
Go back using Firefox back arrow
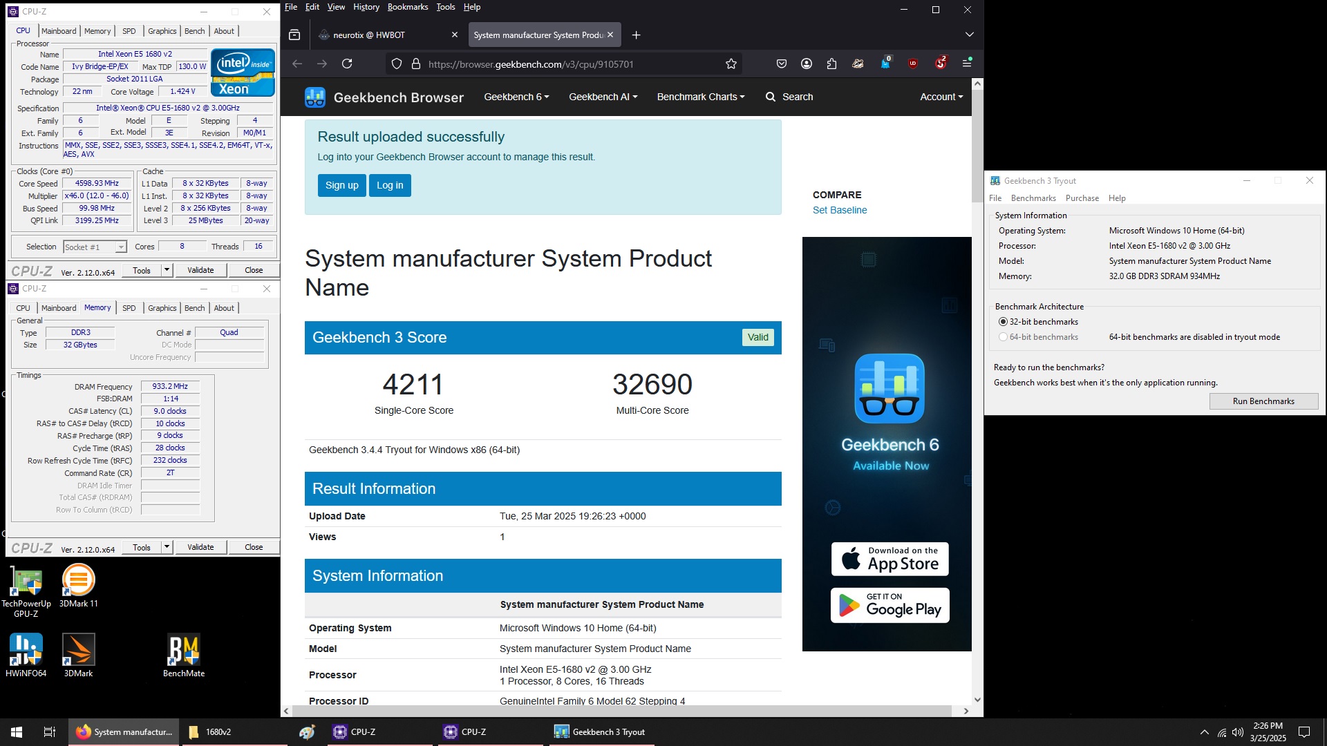coord(297,64)
